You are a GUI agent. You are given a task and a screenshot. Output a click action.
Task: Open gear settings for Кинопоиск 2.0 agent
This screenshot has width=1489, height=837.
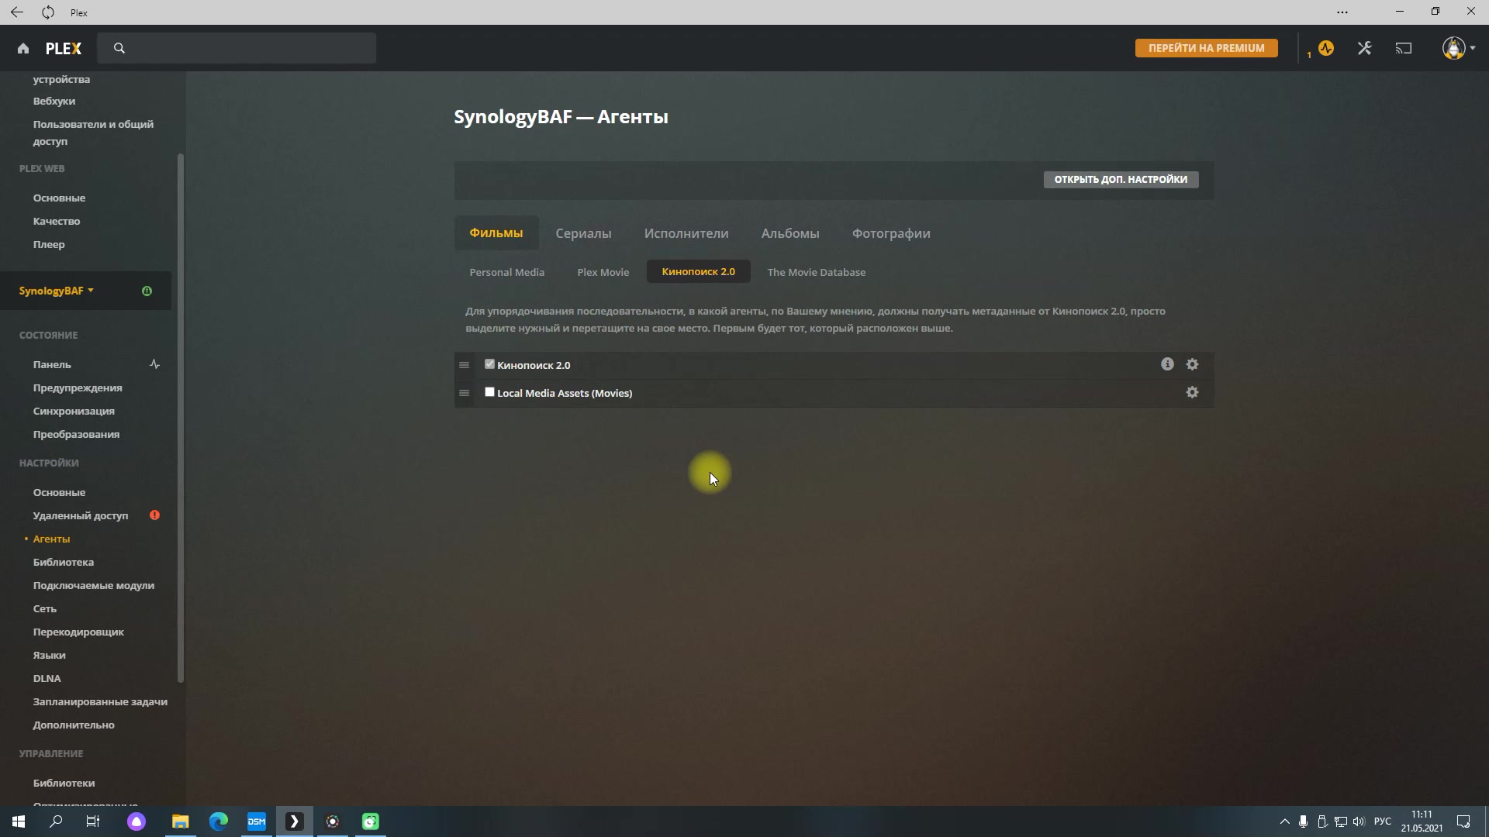[x=1193, y=364]
